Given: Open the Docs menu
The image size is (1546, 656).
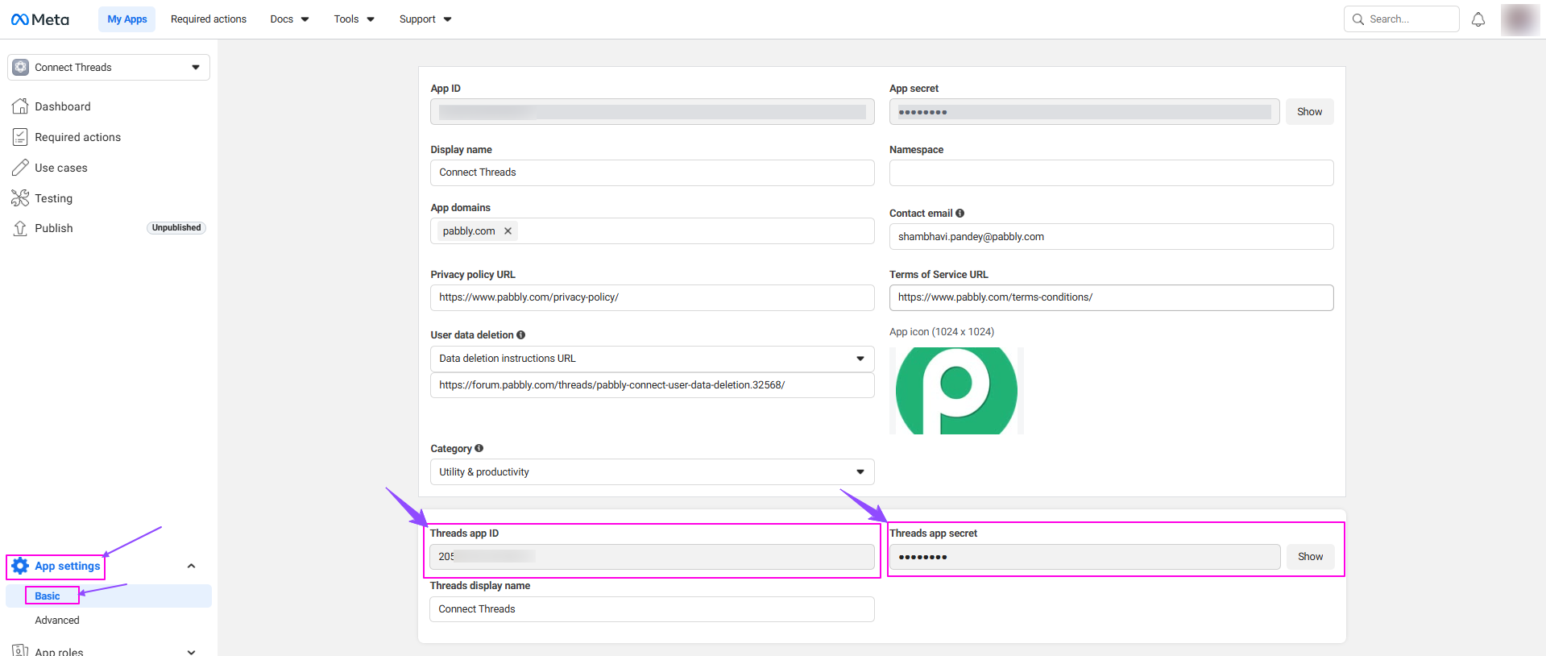Looking at the screenshot, I should [x=289, y=19].
